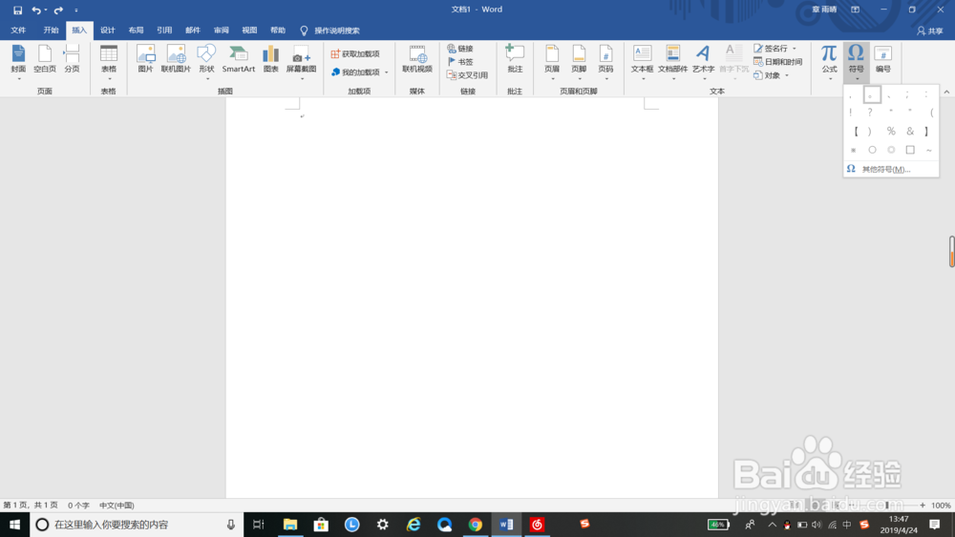Insert numbering (编号)
This screenshot has width=955, height=537.
pyautogui.click(x=883, y=59)
